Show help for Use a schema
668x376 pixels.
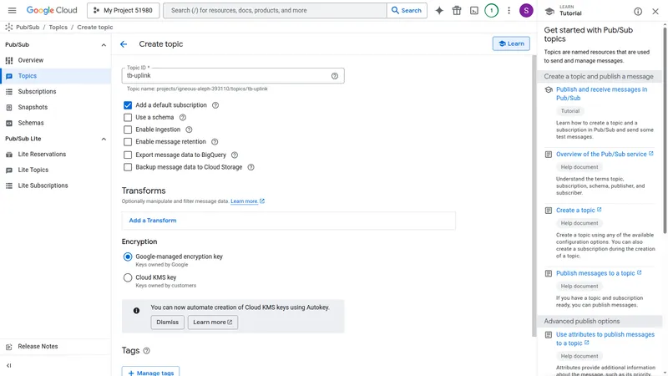(x=183, y=117)
